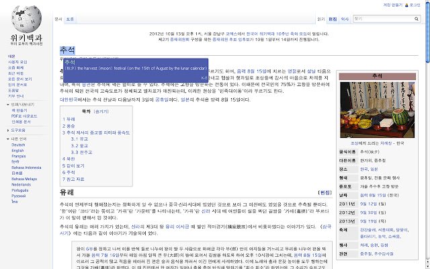Select the 역사 tab

345,19
